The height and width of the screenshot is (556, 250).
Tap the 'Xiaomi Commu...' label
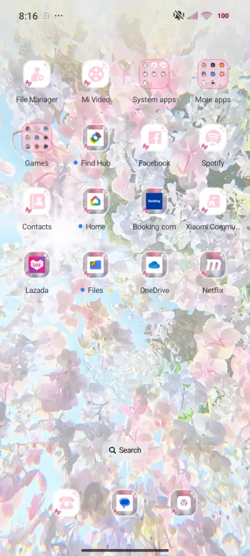point(213,227)
